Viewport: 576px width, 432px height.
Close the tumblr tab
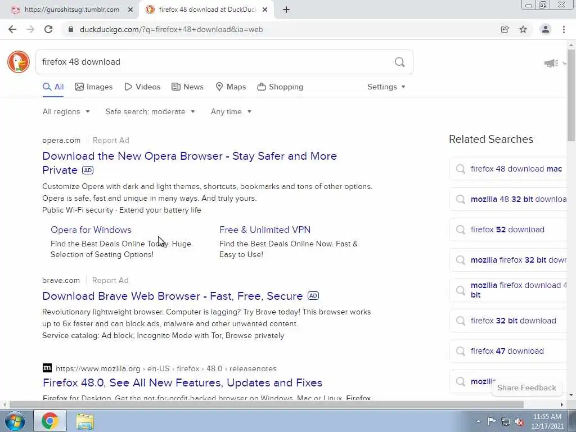click(x=130, y=10)
